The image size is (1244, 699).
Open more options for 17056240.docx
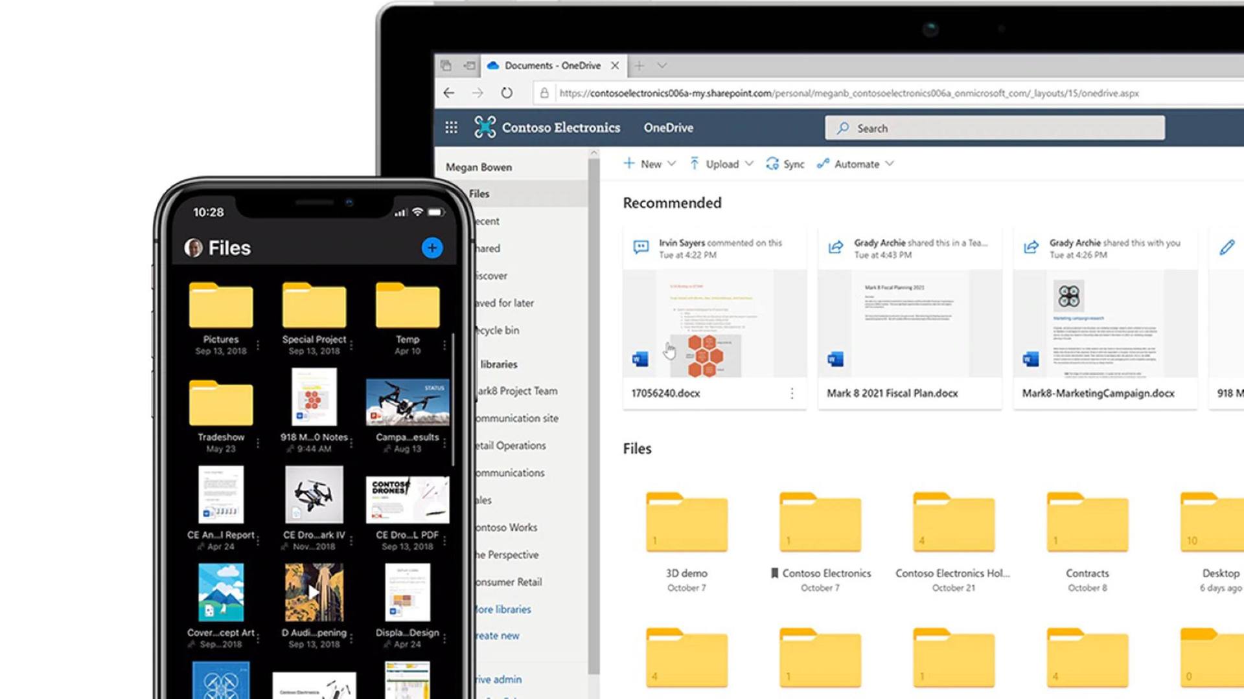(x=792, y=393)
